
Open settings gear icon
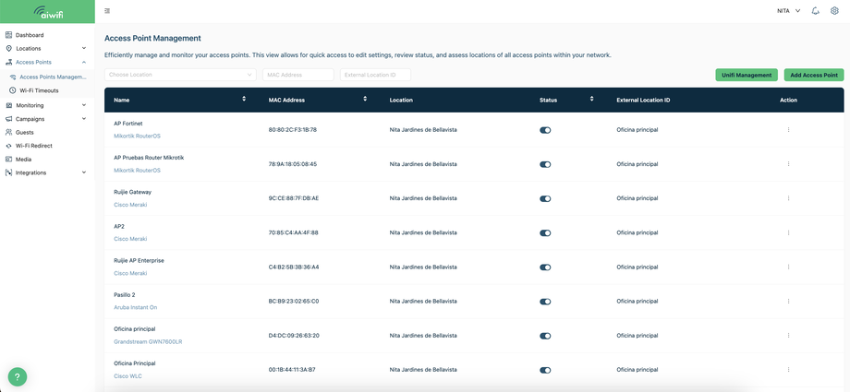(835, 11)
